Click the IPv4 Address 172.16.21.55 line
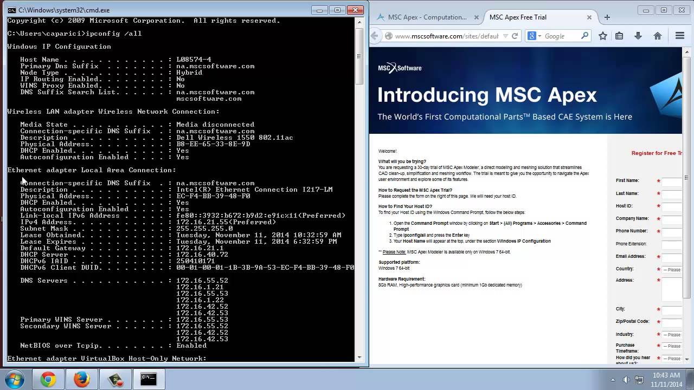694x390 pixels. pos(148,222)
